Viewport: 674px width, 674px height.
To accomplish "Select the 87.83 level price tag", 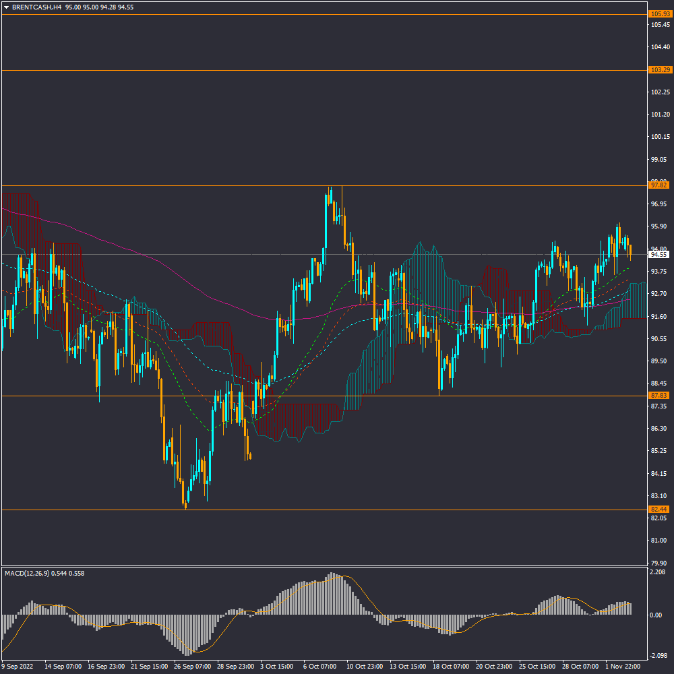I will [658, 396].
